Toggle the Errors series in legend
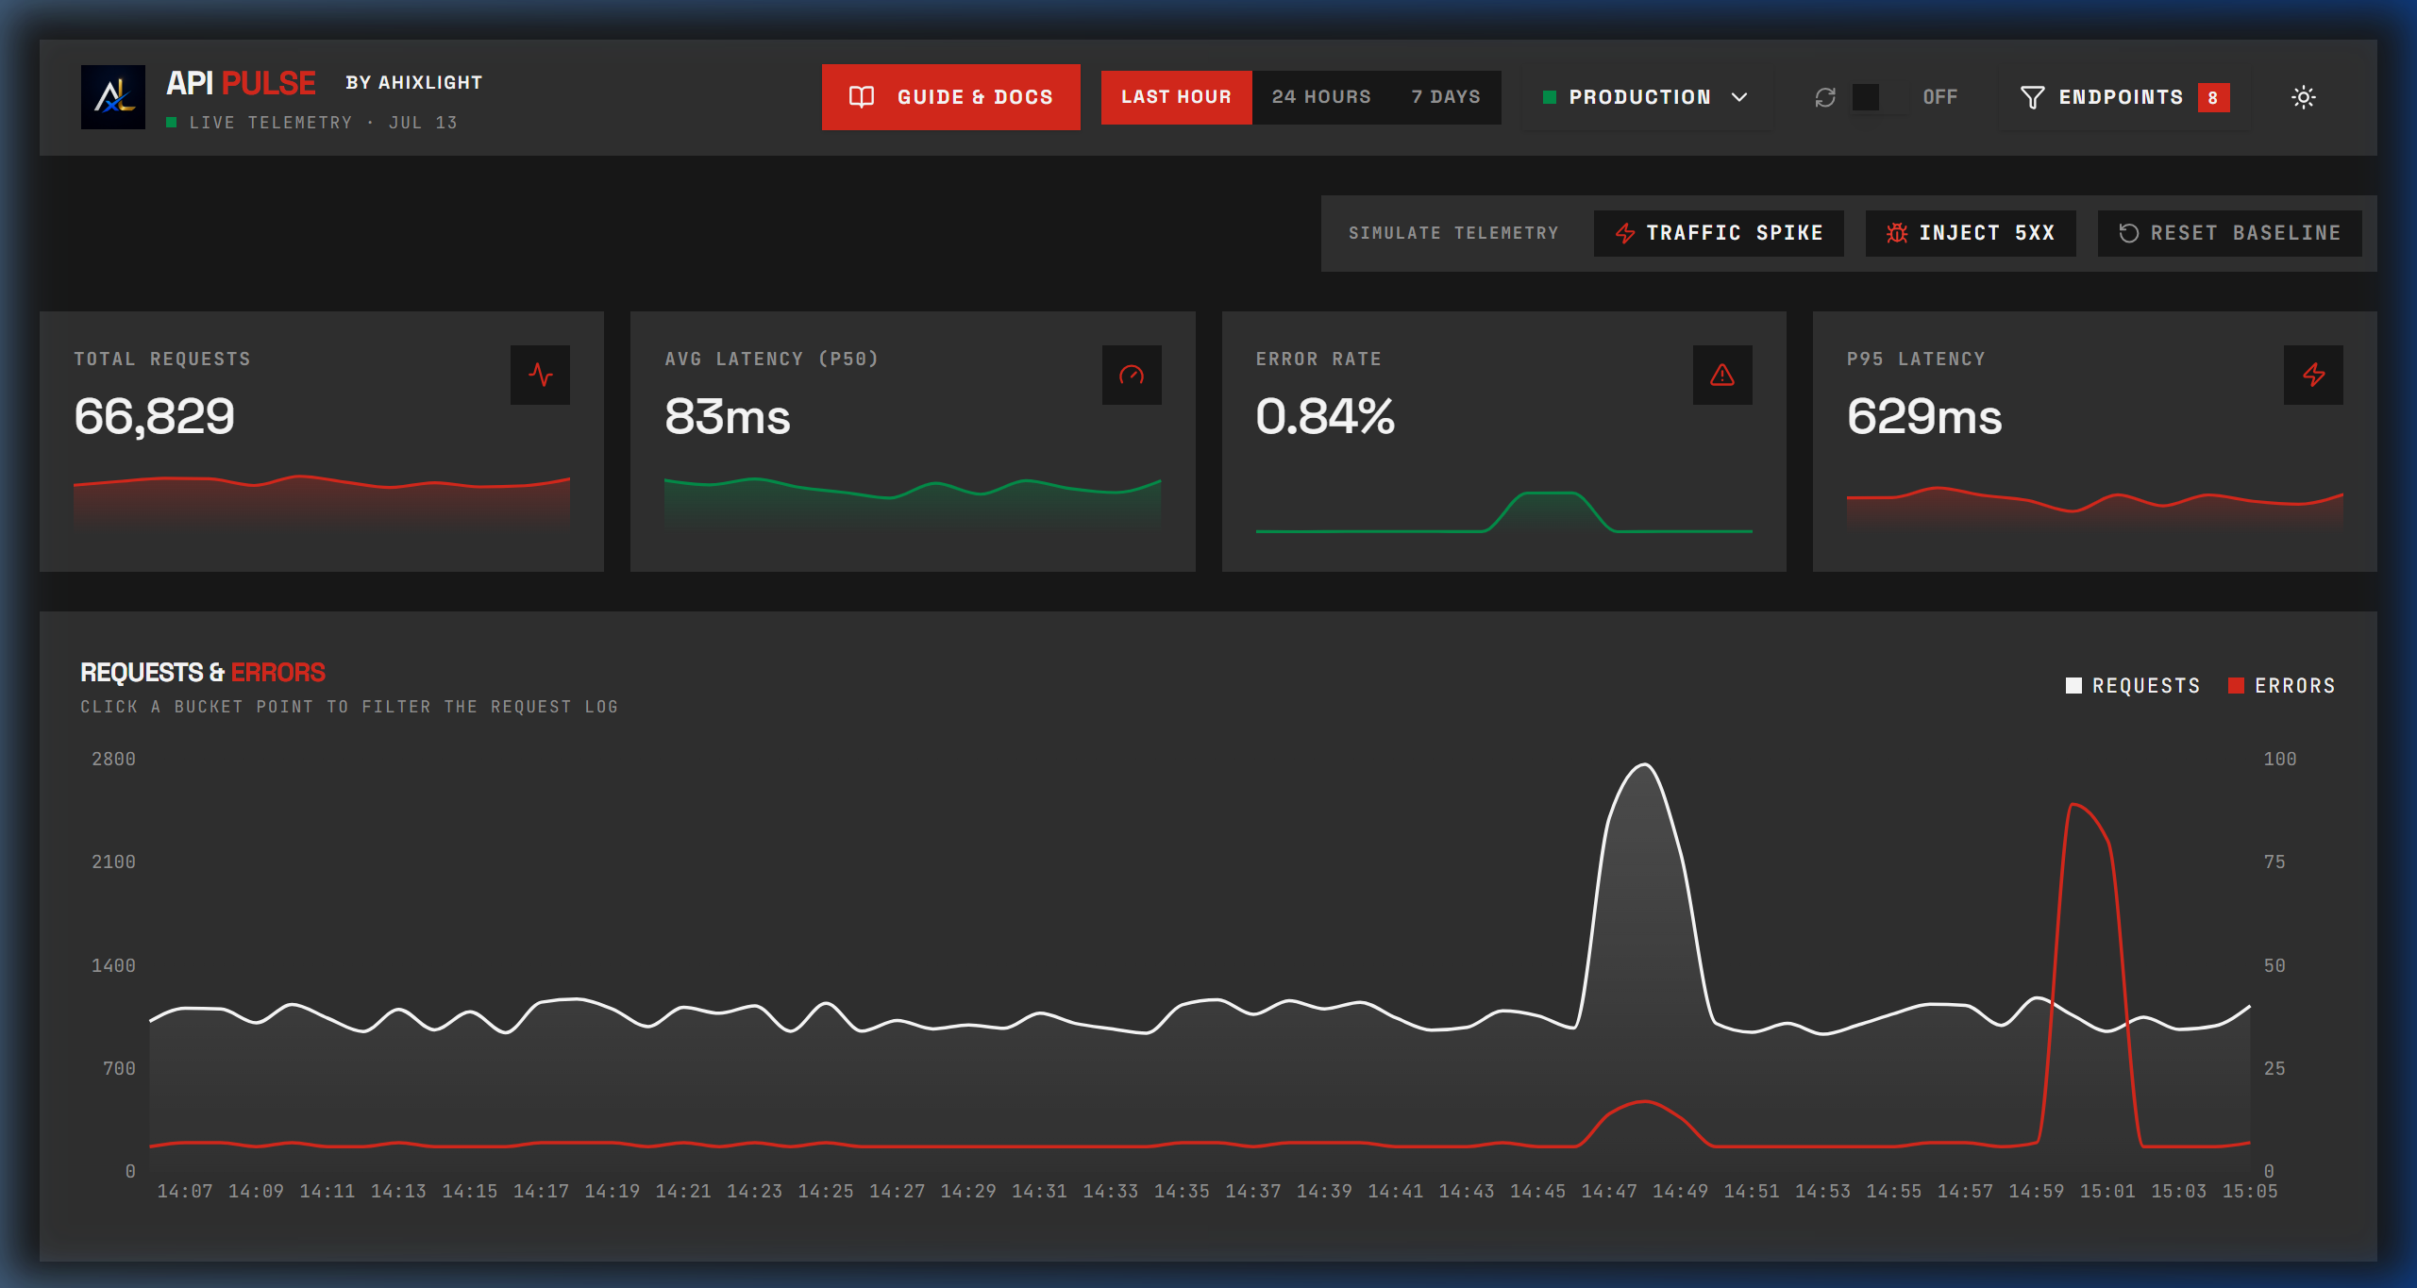The height and width of the screenshot is (1288, 2417). click(2281, 686)
